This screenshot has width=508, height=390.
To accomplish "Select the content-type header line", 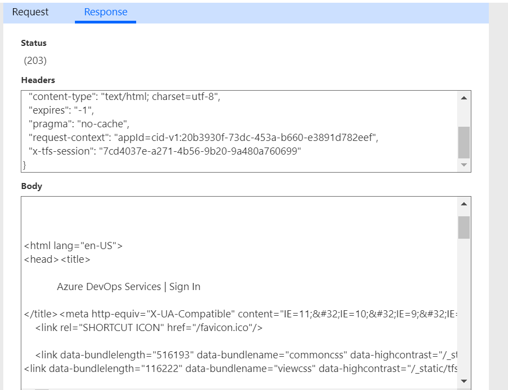I will tap(126, 96).
